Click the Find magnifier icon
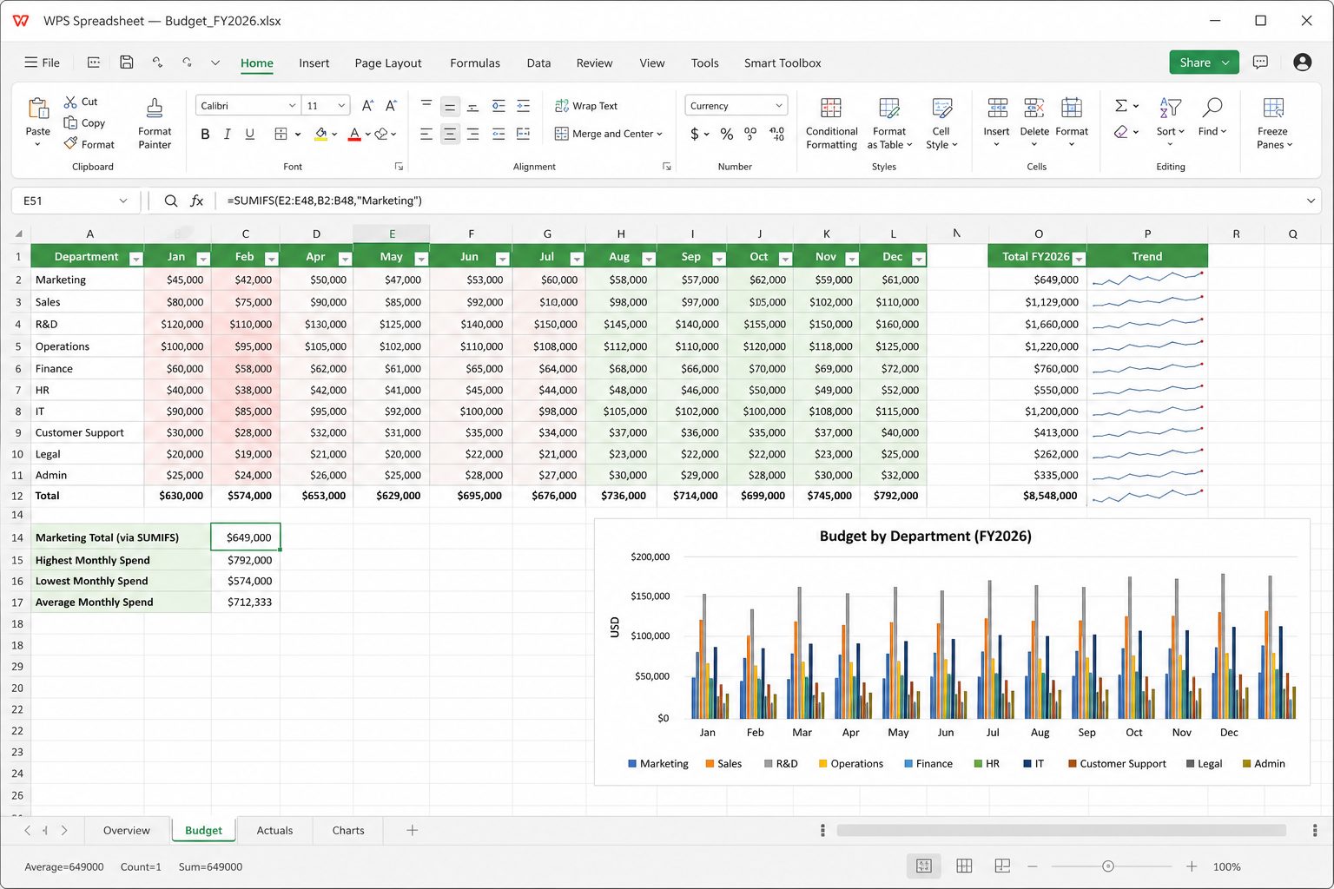 coord(1212,107)
